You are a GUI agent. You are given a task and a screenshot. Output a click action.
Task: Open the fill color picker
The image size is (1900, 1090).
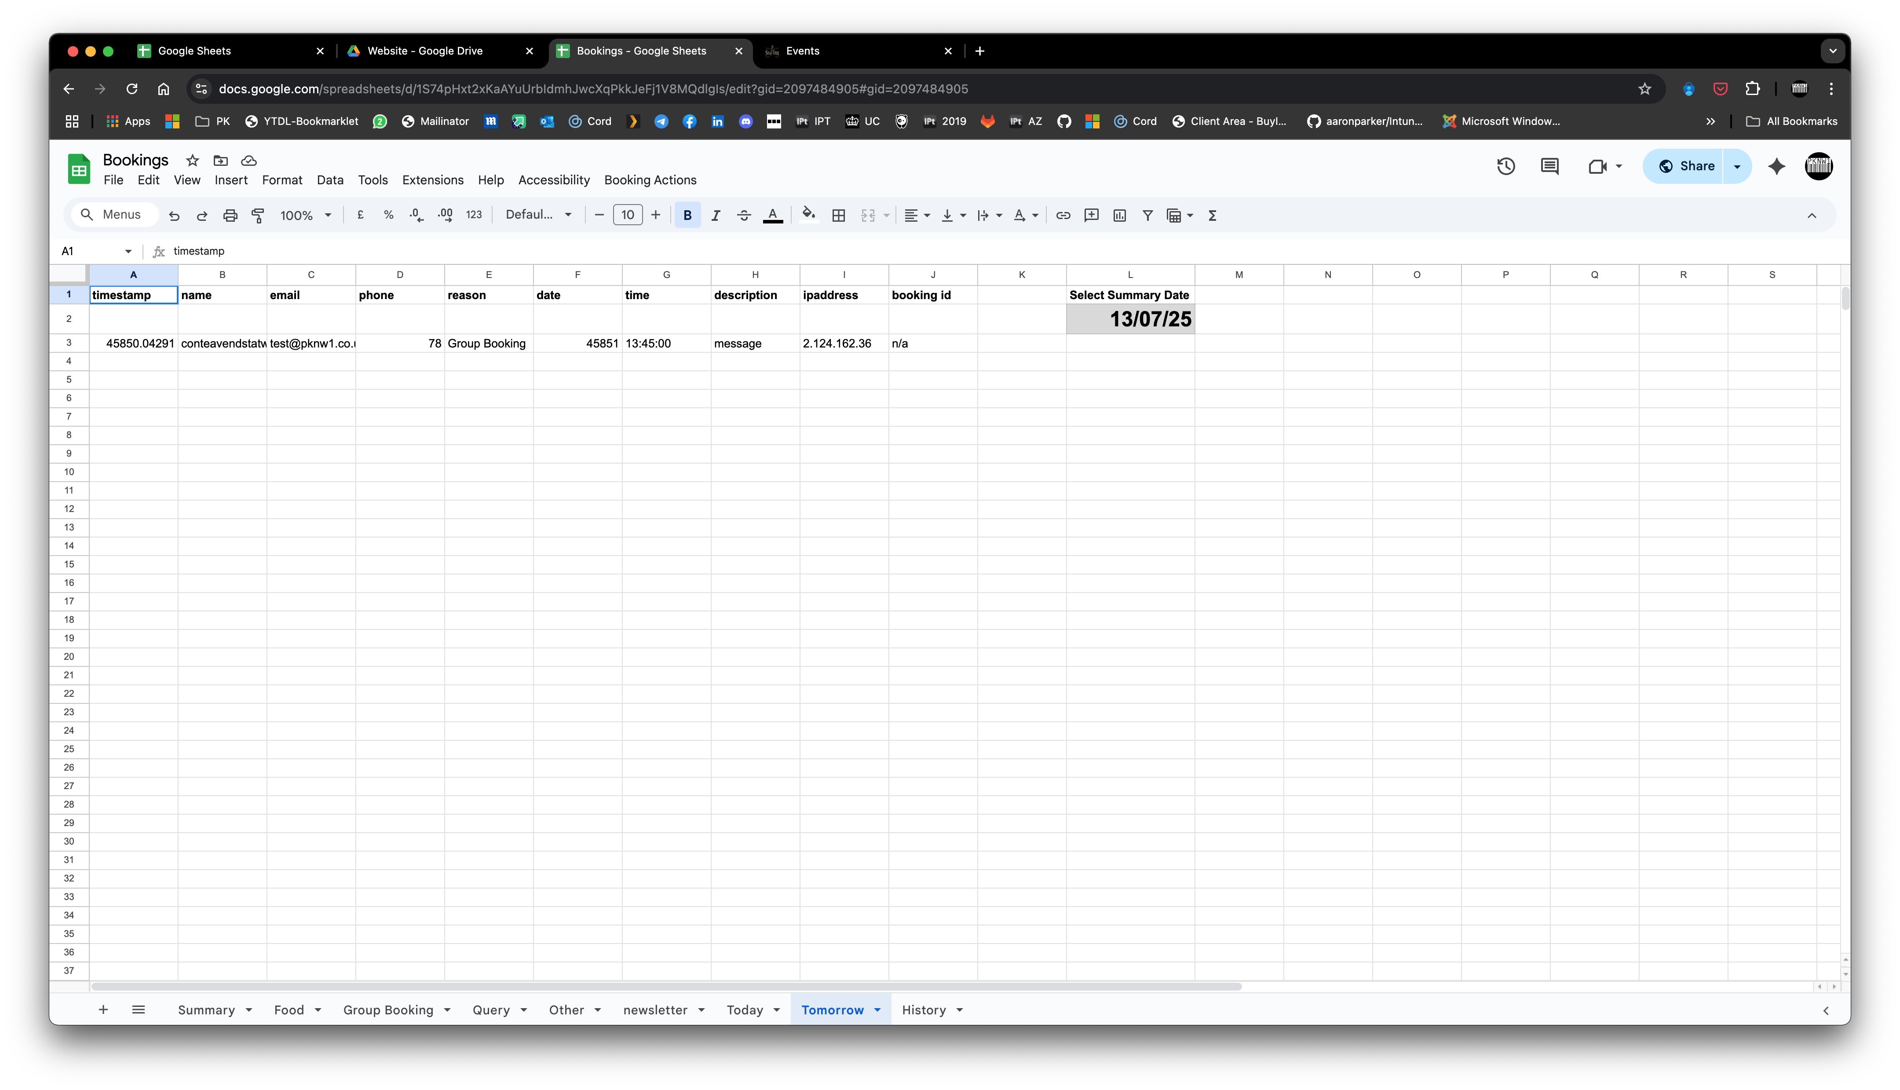coord(809,216)
